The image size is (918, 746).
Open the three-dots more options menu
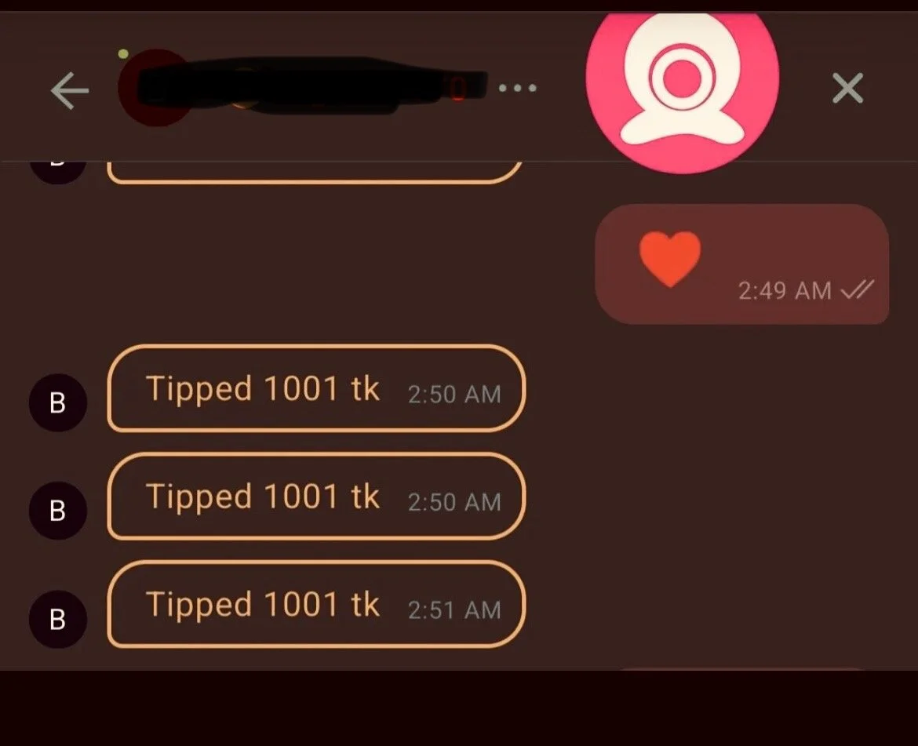(x=518, y=89)
